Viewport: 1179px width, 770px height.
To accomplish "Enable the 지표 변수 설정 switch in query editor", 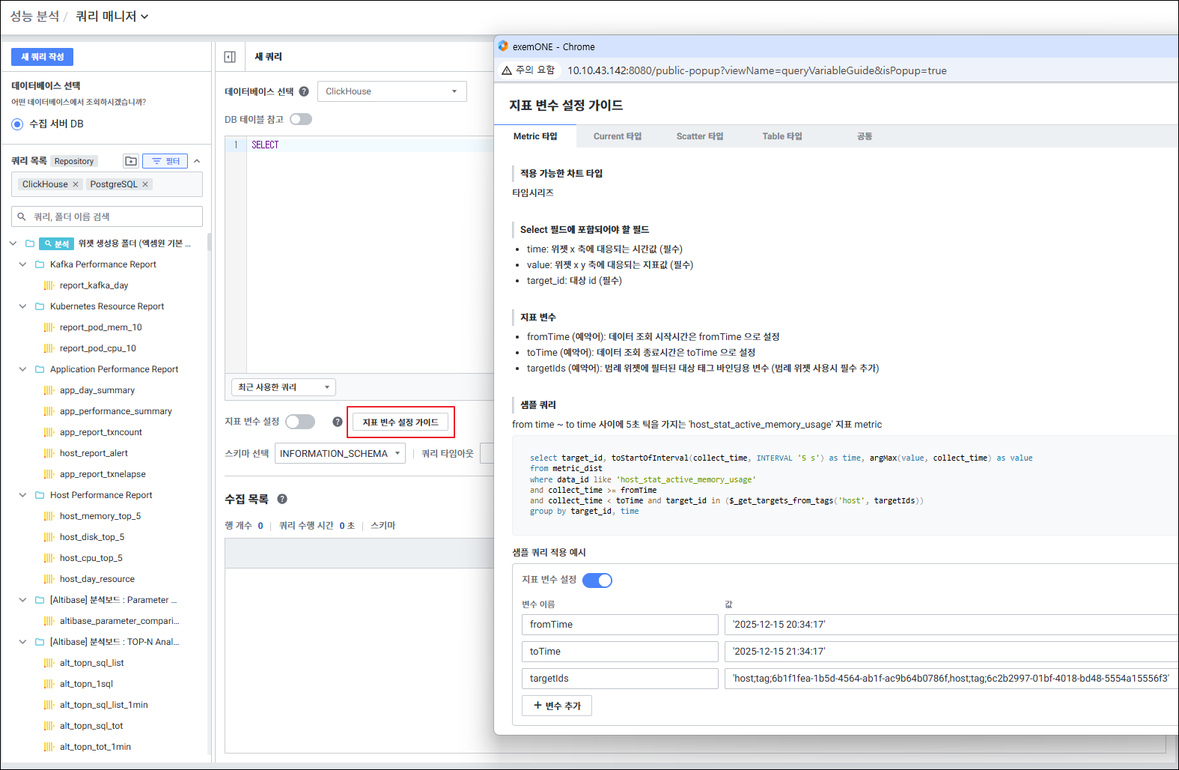I will point(300,422).
